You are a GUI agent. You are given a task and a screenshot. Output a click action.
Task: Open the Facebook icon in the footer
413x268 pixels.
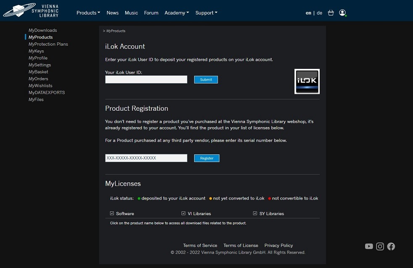(391, 246)
